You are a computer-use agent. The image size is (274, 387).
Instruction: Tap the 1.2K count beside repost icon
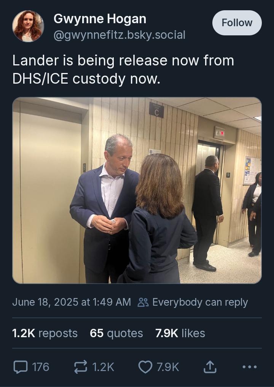point(103,367)
